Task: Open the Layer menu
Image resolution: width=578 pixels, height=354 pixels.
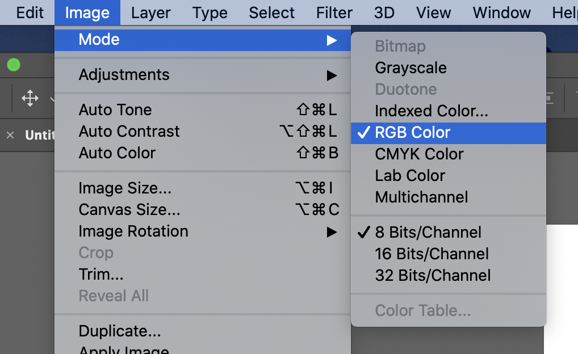Action: [151, 13]
